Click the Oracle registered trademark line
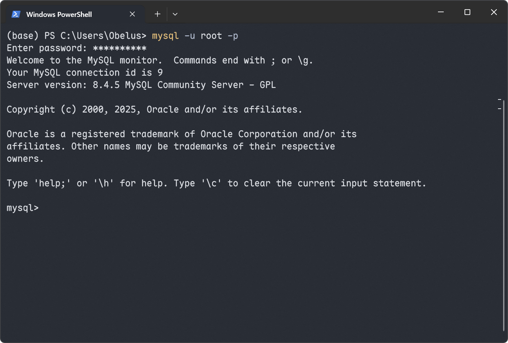 182,134
